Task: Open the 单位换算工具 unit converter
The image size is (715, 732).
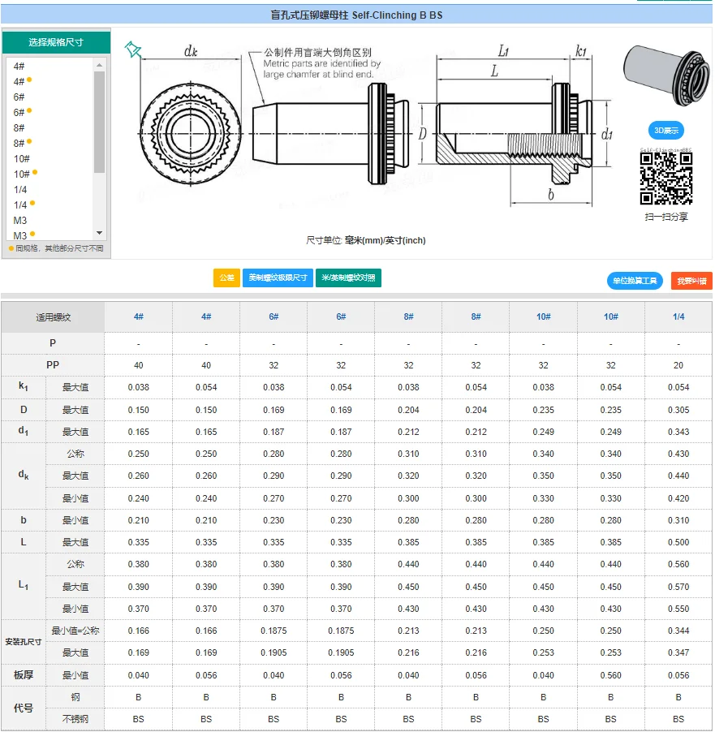Action: click(635, 281)
